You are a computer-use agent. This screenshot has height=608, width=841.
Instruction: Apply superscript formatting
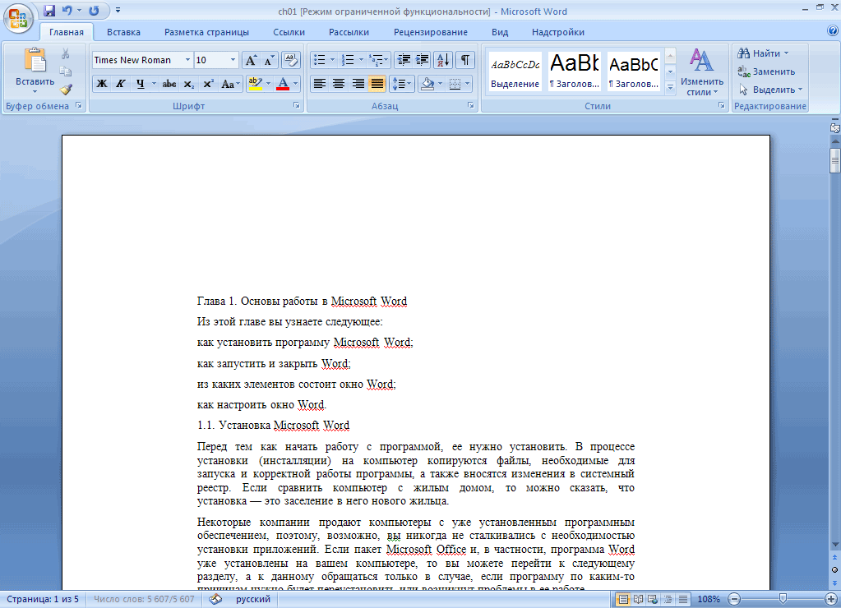[209, 84]
